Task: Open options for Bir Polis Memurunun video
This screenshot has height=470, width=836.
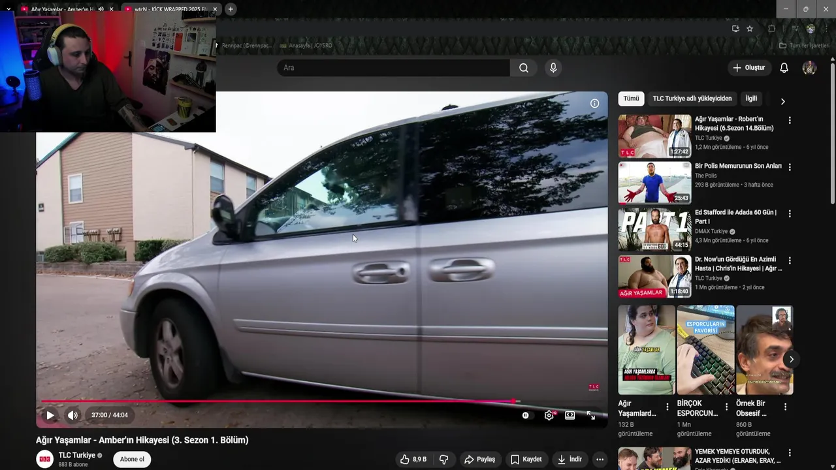Action: click(790, 167)
